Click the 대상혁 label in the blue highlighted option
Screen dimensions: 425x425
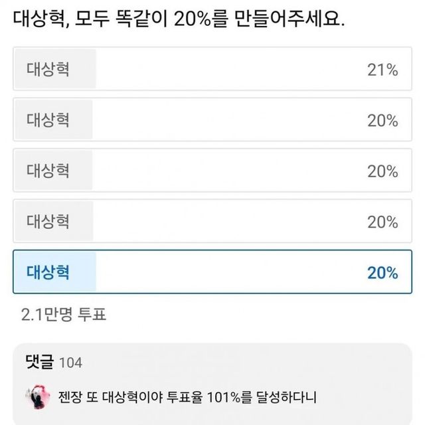[x=48, y=272]
